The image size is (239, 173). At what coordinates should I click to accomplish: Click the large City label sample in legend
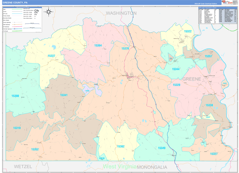click(x=37, y=11)
